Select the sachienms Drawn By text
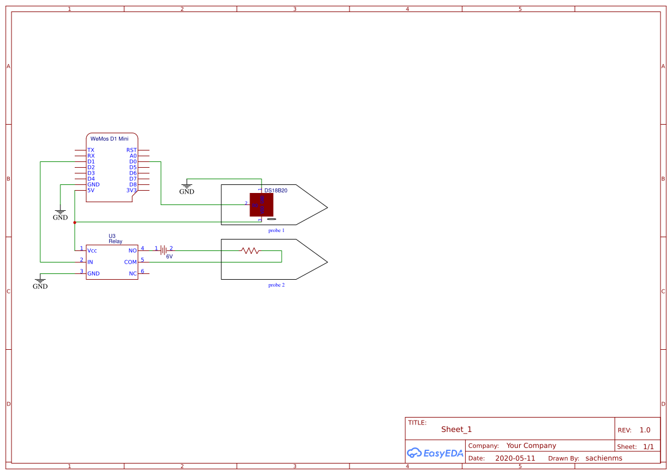Screen dimensions: 672x475 [604, 458]
